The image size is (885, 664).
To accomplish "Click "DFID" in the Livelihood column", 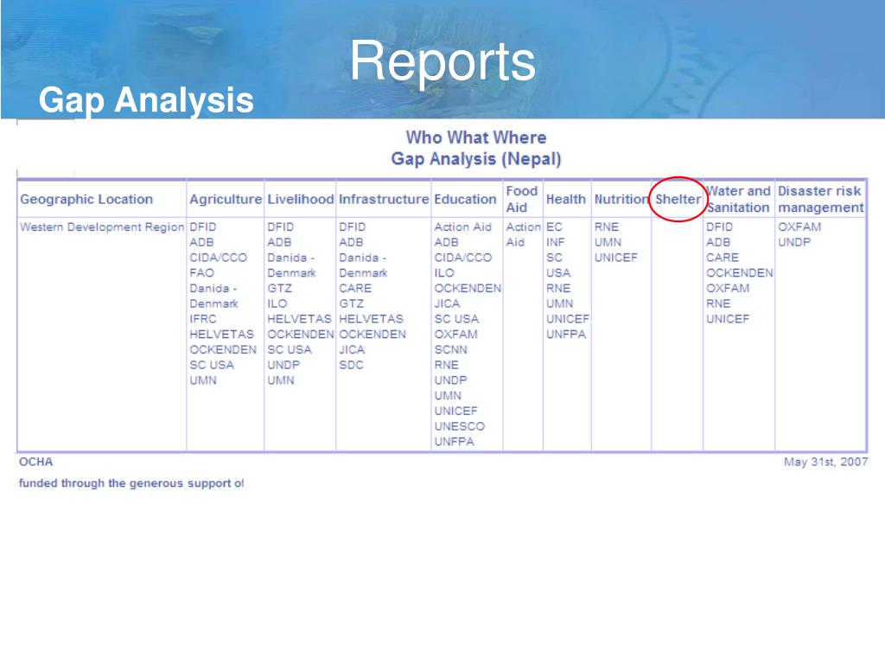I will tap(281, 227).
